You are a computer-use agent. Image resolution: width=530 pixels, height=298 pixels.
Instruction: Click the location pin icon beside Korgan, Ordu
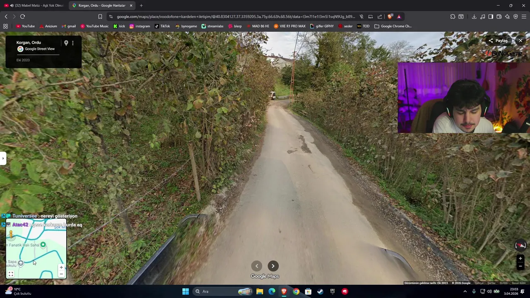pos(66,43)
